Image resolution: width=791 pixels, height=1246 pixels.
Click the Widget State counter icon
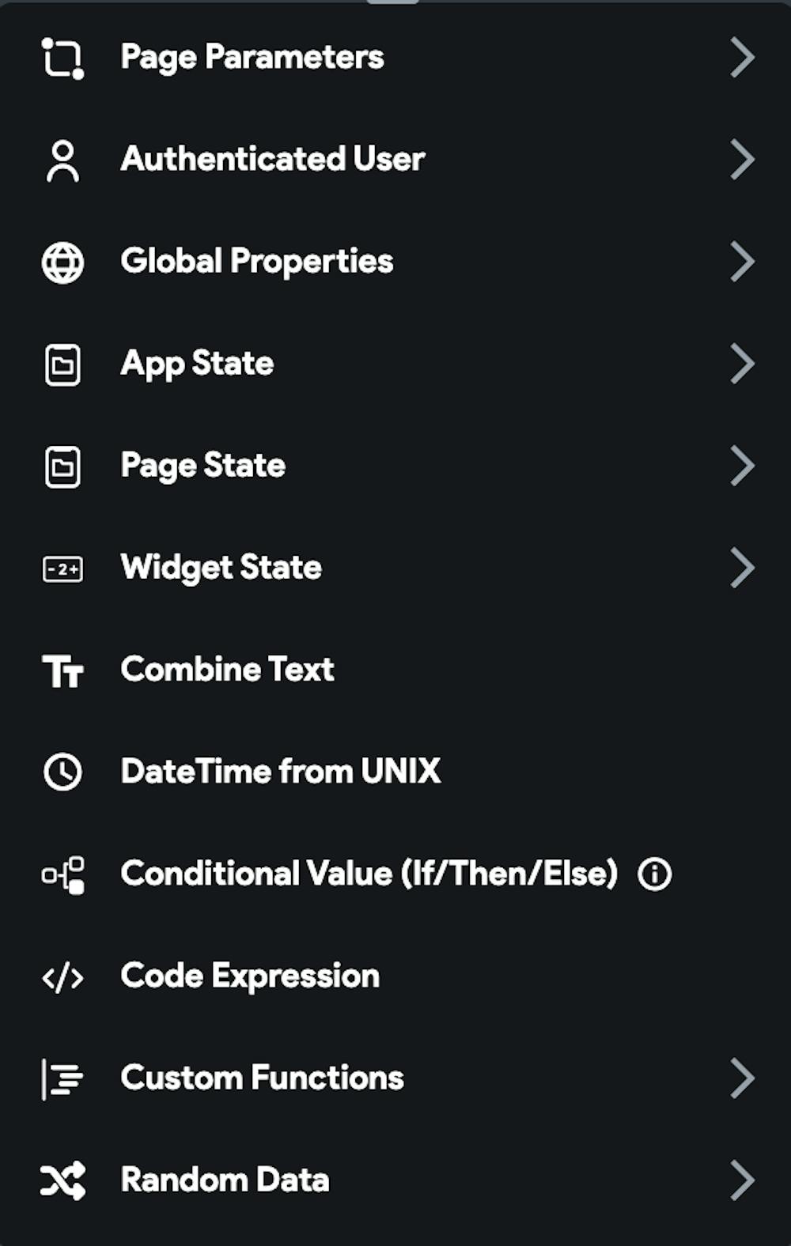(62, 568)
